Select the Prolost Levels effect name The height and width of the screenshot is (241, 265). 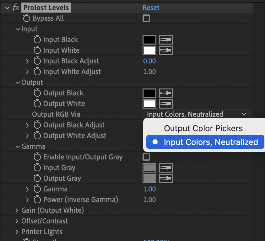46,8
